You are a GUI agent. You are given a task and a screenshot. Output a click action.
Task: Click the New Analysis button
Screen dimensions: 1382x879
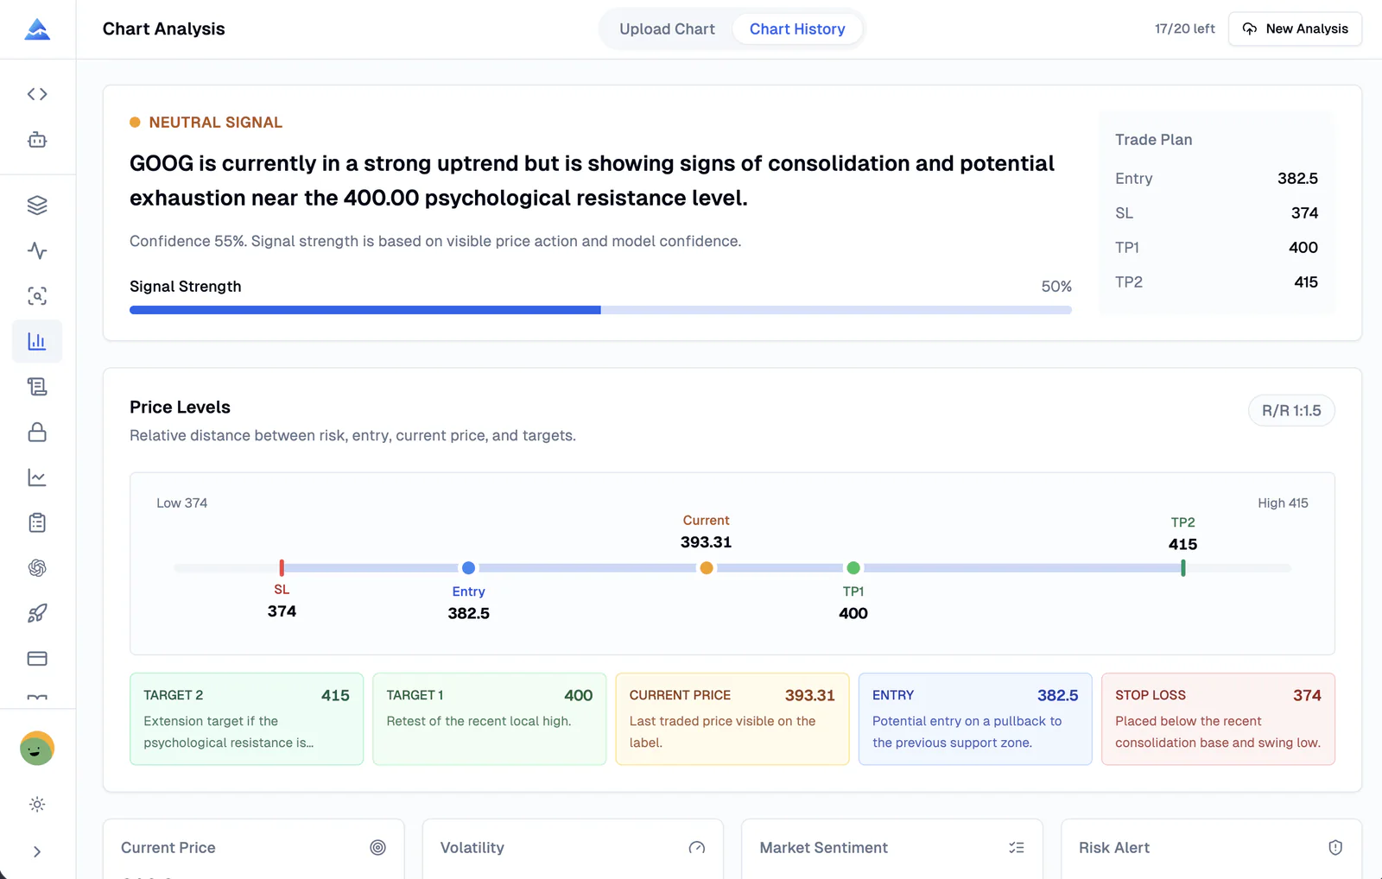1295,28
